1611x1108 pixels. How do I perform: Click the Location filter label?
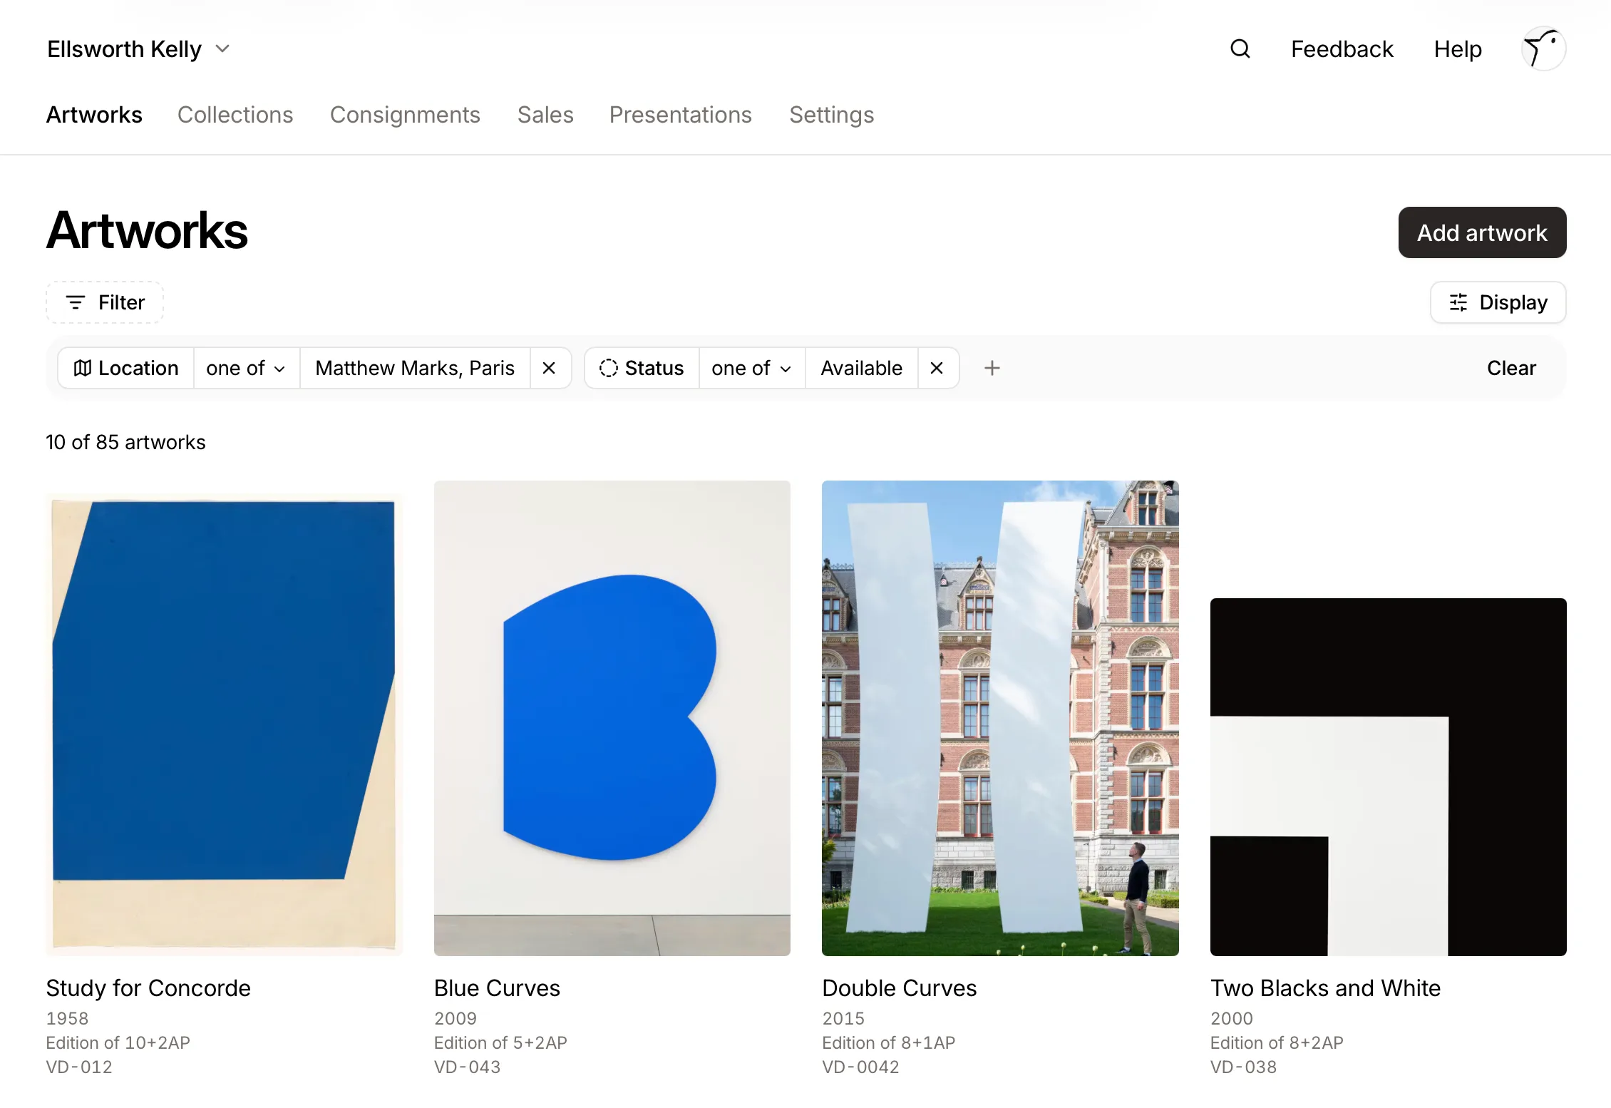tap(126, 368)
